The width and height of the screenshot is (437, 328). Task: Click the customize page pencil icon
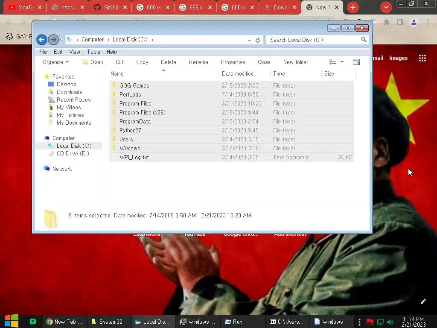[423, 302]
